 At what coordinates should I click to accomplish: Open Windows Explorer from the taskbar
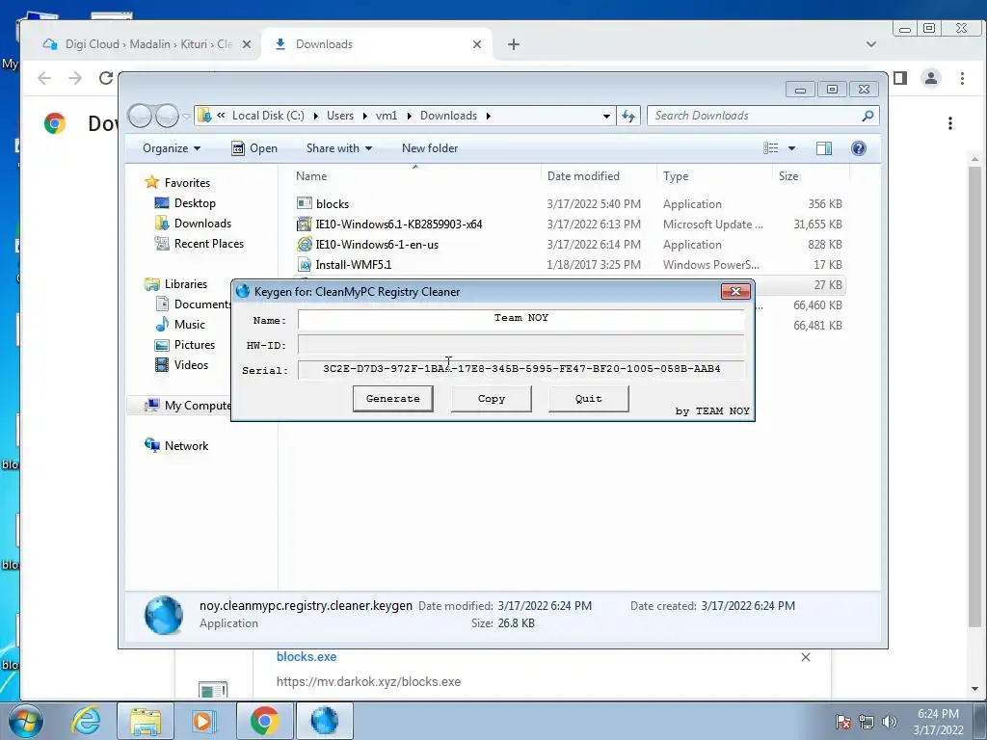tap(146, 721)
